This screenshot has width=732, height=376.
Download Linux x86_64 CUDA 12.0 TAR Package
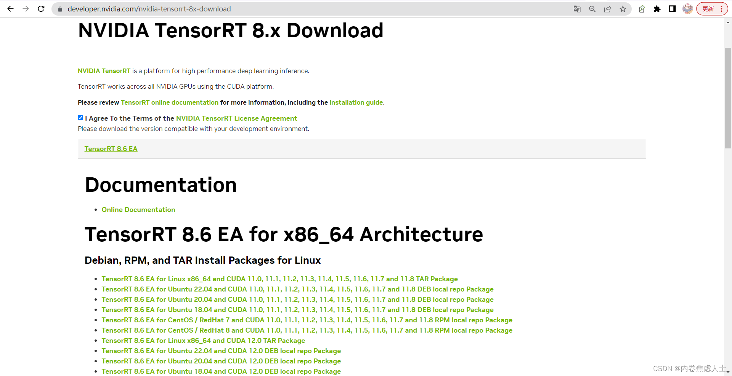tap(203, 341)
